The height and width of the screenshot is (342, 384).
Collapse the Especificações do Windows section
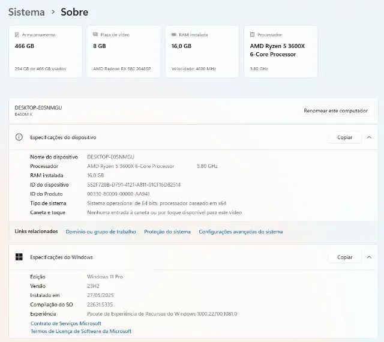pos(369,257)
